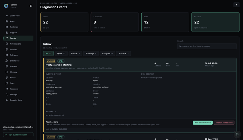Open the chat feedback icon button
This screenshot has width=243, height=140.
pyautogui.click(x=237, y=134)
